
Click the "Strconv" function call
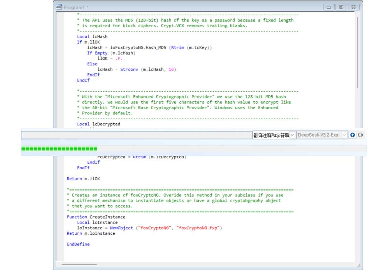(x=129, y=69)
